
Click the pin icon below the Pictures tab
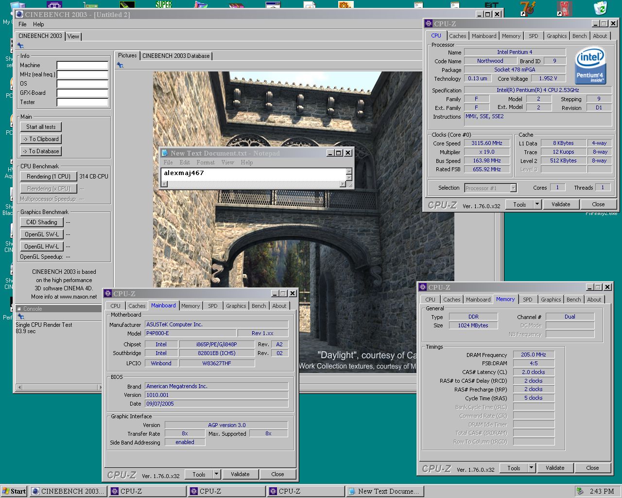pyautogui.click(x=120, y=65)
